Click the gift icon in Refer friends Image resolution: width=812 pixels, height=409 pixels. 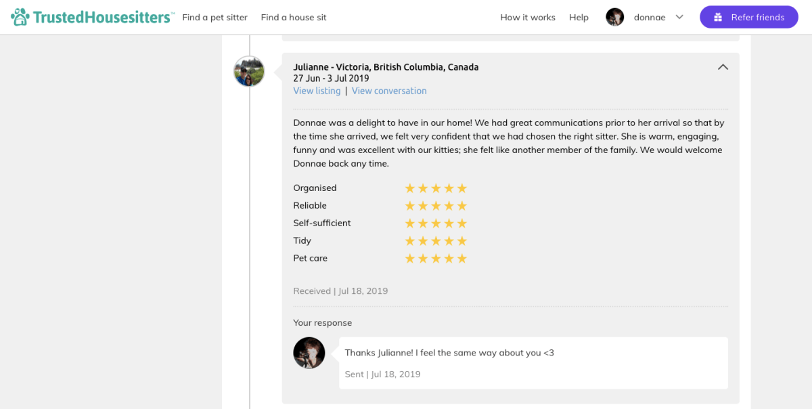[718, 18]
